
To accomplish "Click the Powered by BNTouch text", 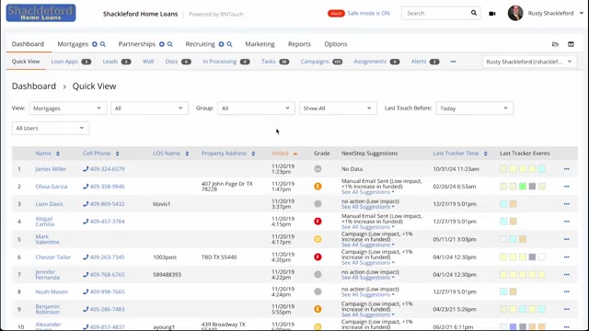I will [216, 15].
